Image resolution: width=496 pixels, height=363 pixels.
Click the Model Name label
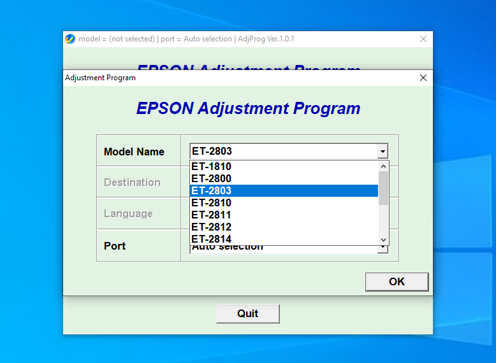click(x=134, y=152)
